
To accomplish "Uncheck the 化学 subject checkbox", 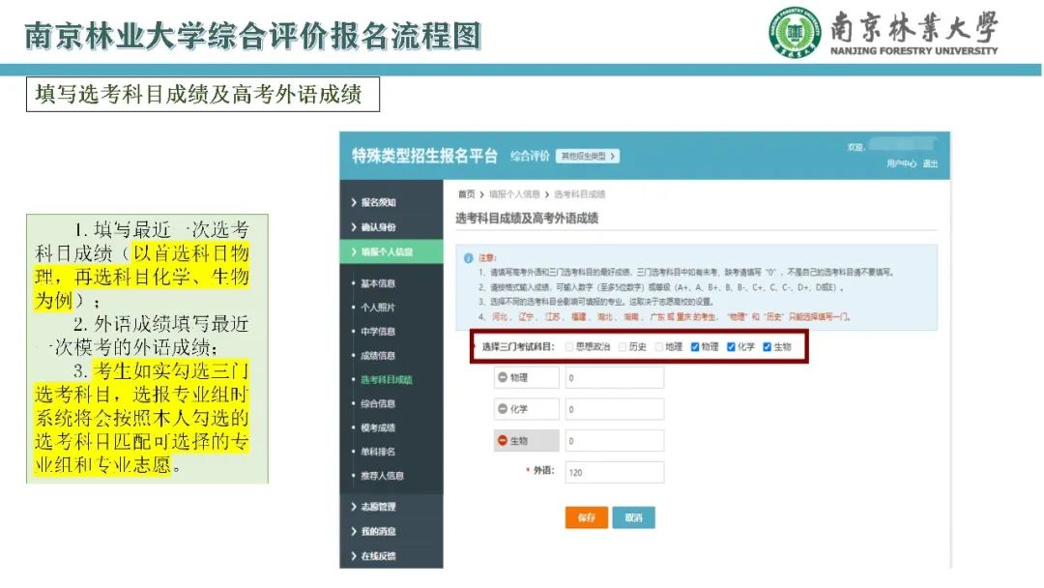I will pyautogui.click(x=732, y=347).
